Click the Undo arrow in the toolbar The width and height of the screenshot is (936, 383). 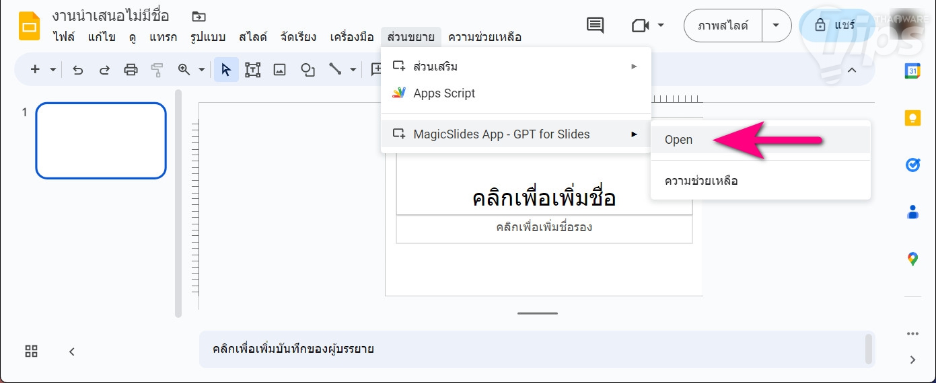click(78, 69)
